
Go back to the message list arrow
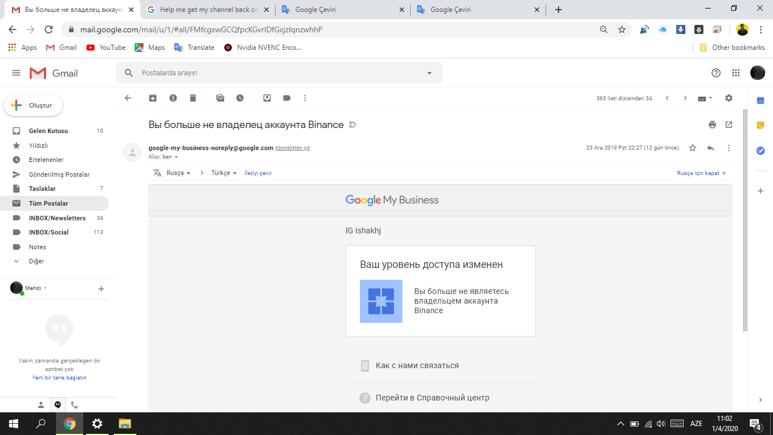click(x=128, y=98)
